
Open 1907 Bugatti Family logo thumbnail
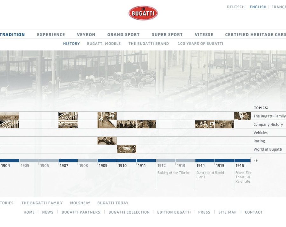tap(68, 116)
